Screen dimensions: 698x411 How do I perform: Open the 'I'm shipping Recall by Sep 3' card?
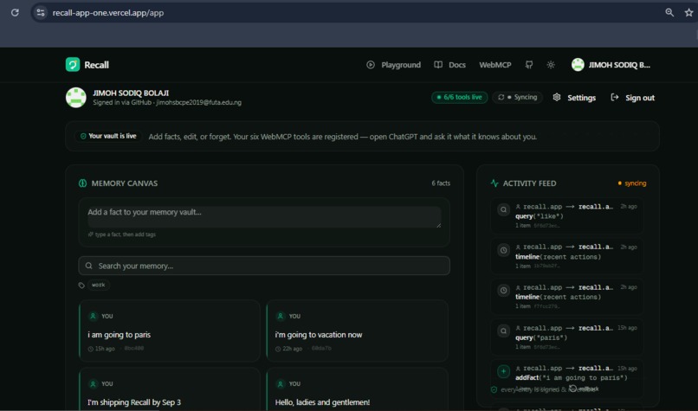170,389
